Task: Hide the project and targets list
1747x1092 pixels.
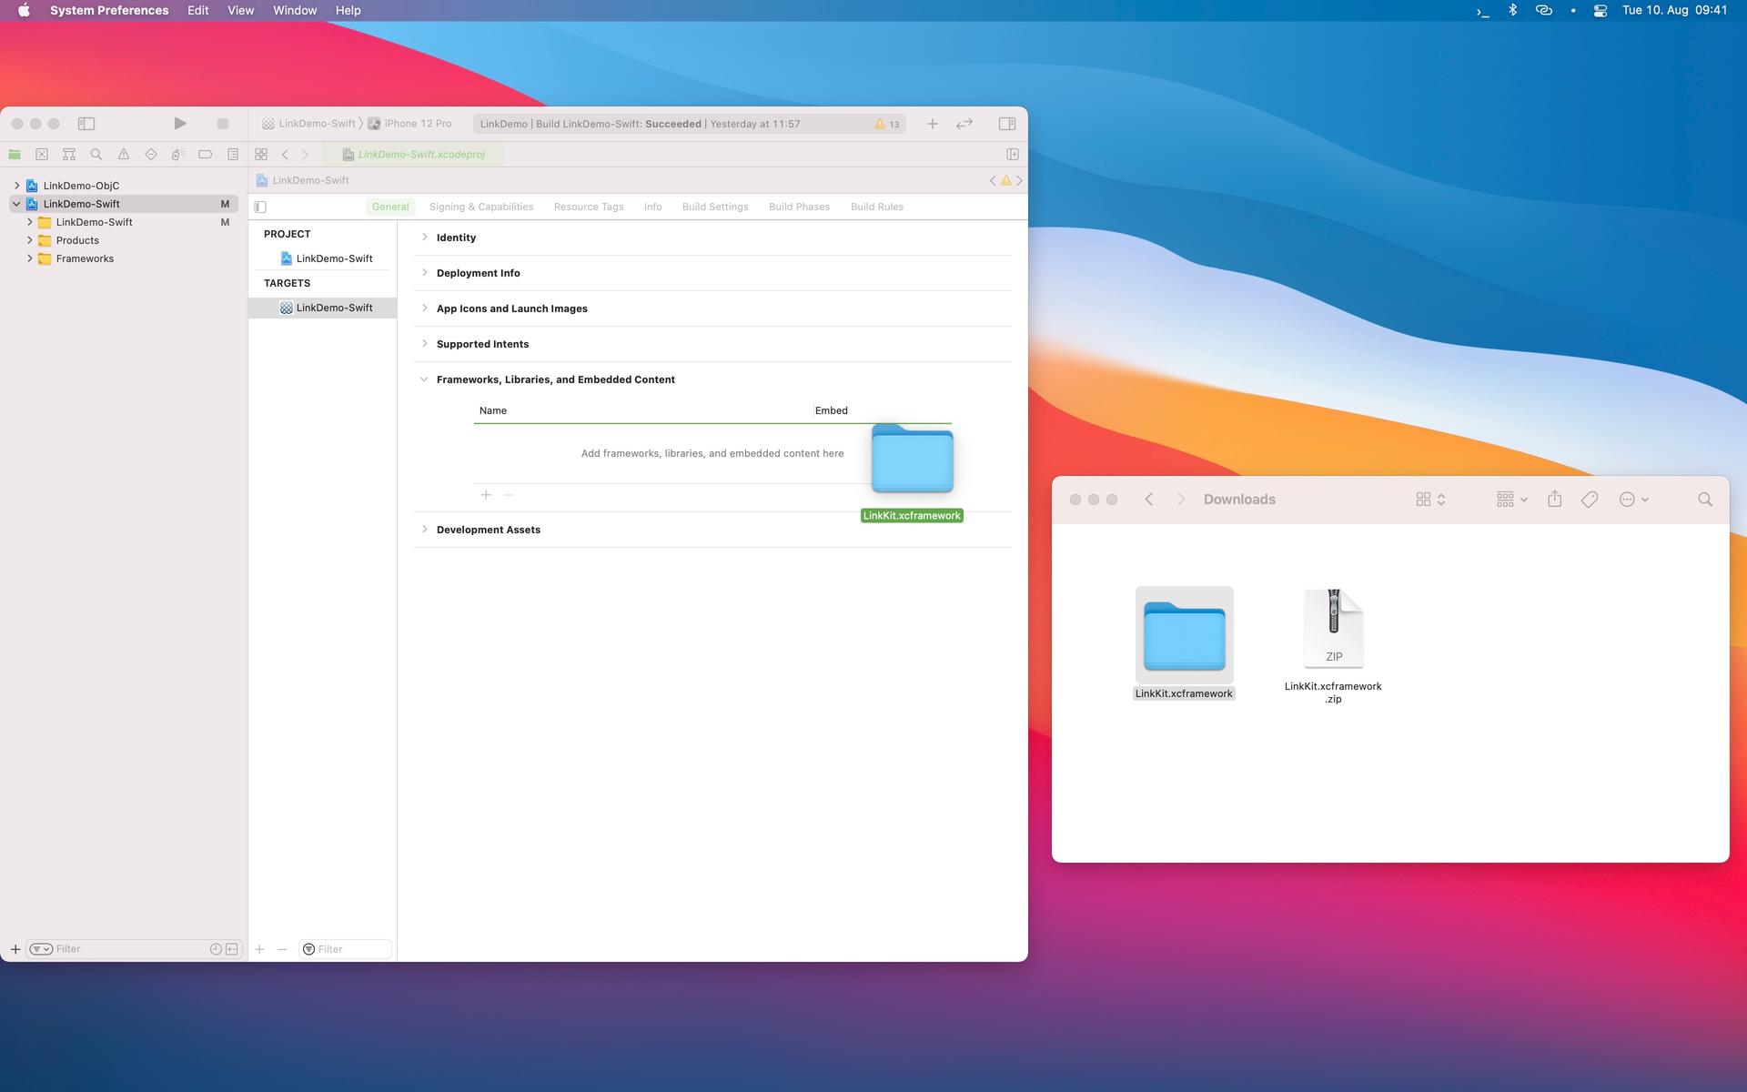Action: coord(260,207)
